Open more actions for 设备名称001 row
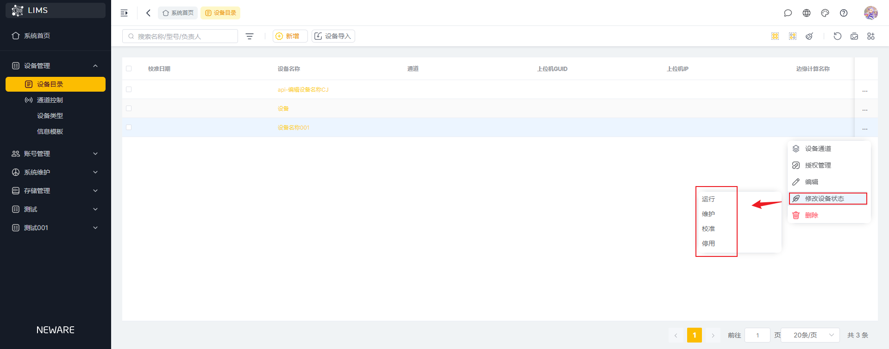Screen dimensions: 889x349 click(865, 128)
